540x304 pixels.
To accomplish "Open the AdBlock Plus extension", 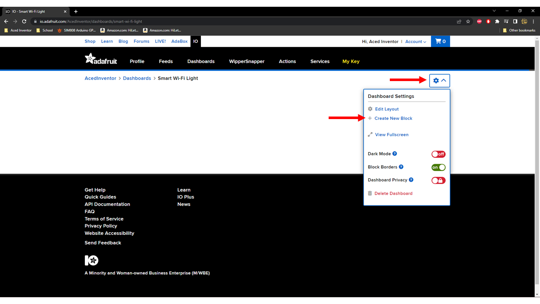I will tap(479, 22).
